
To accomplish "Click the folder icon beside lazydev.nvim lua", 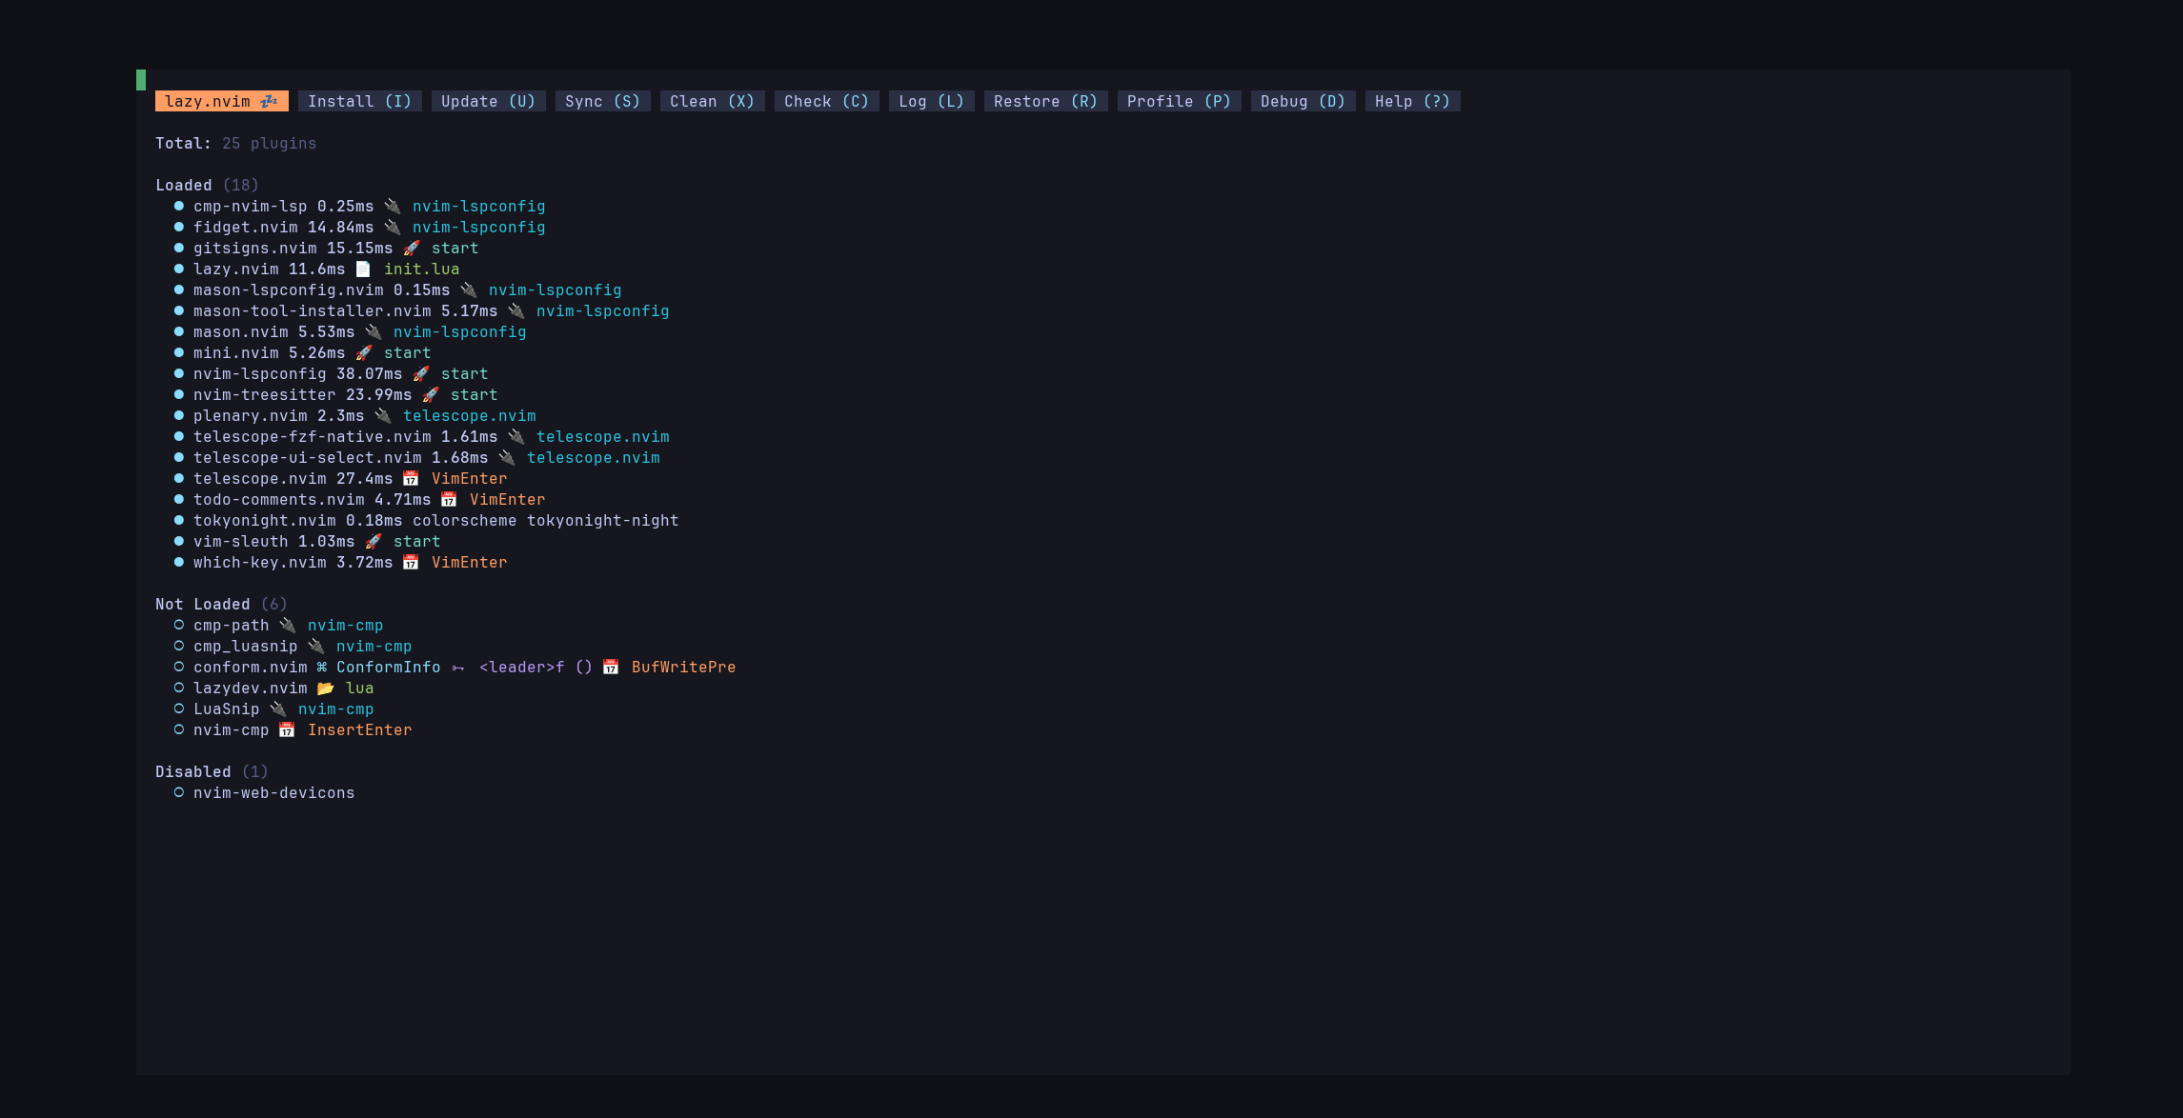I will pyautogui.click(x=326, y=689).
